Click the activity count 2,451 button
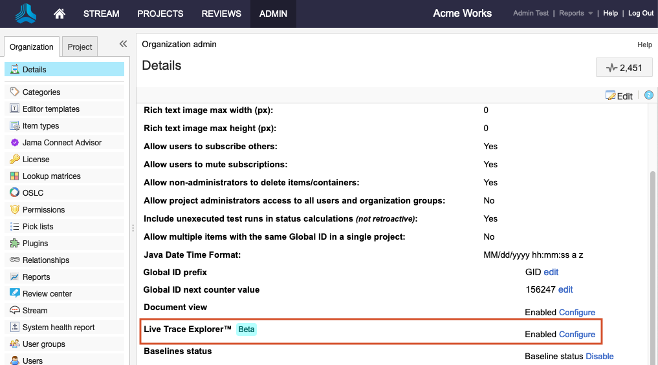The image size is (658, 365). tap(624, 67)
